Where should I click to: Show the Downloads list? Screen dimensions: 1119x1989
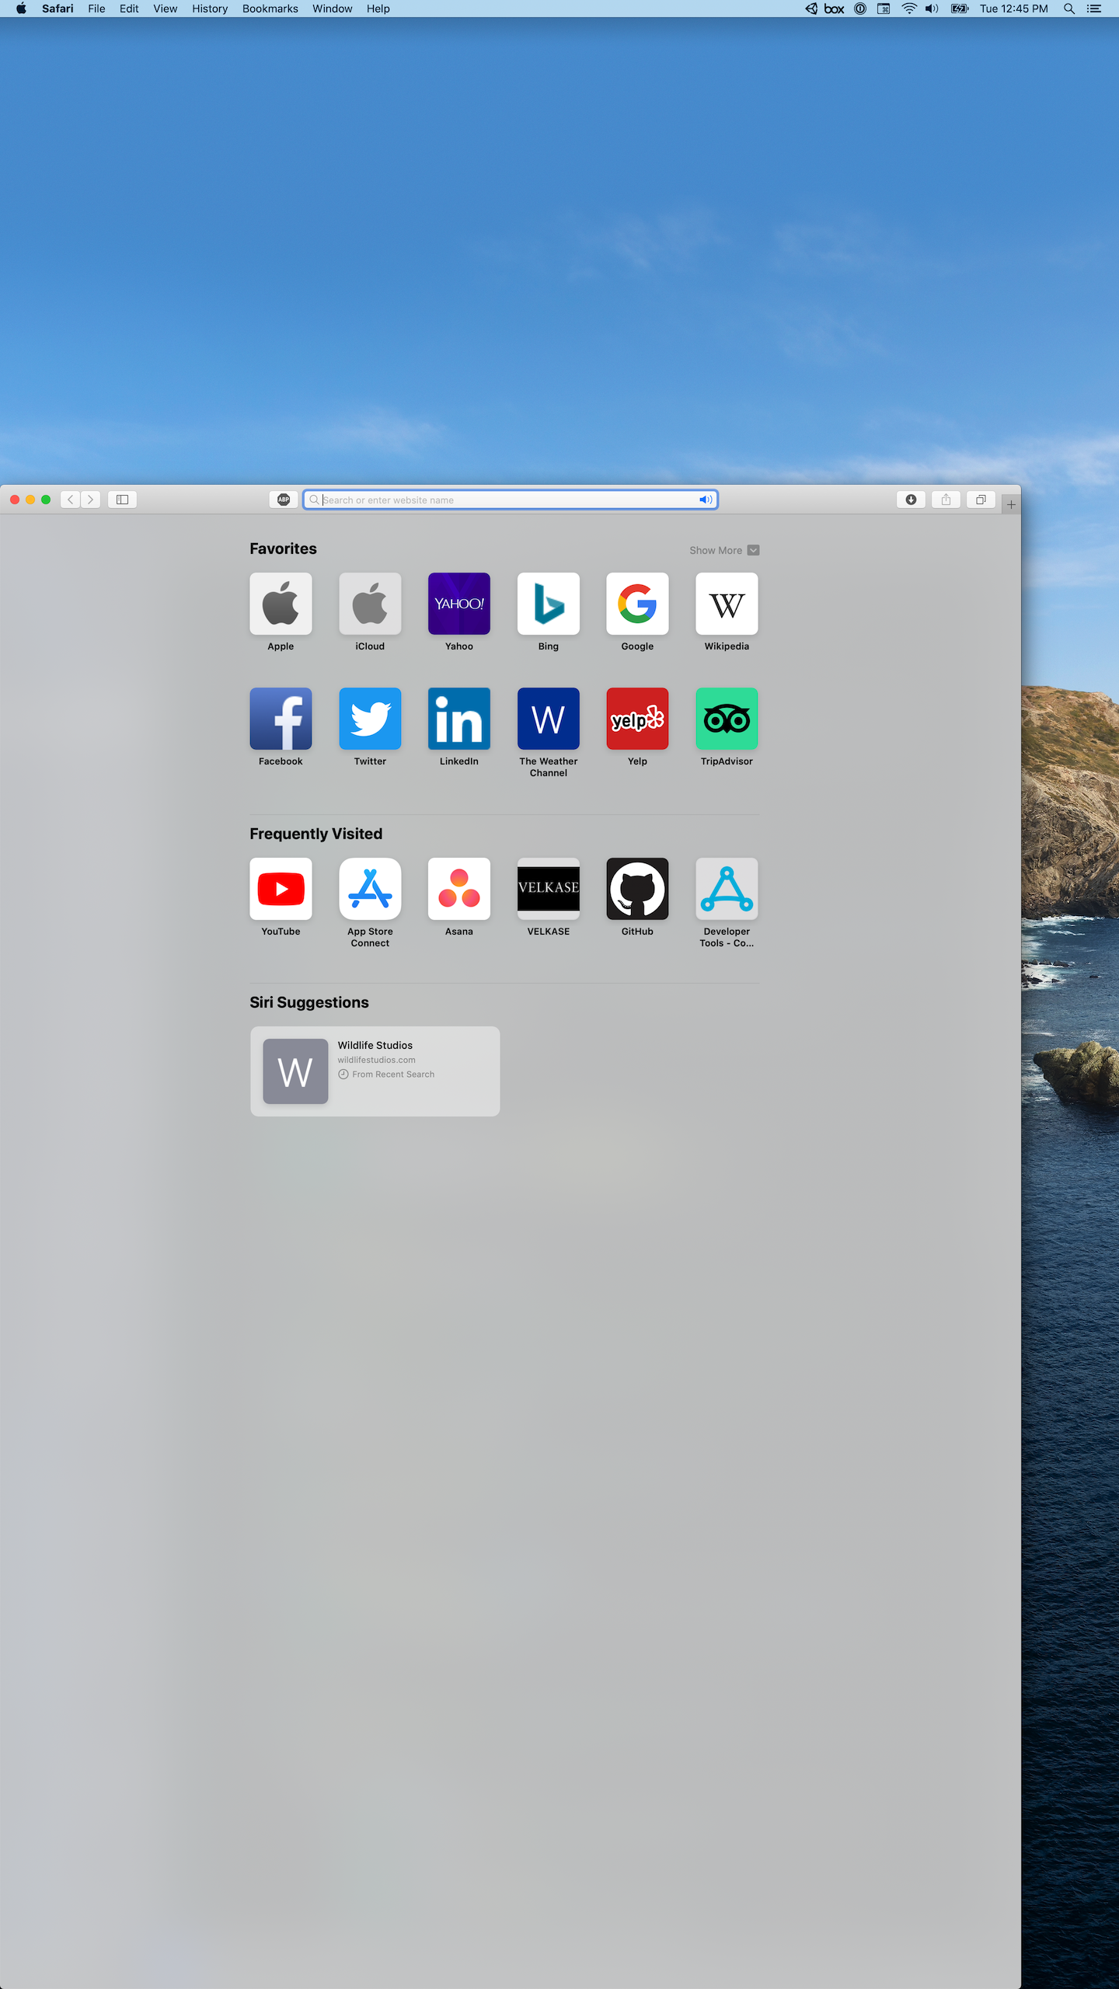click(x=911, y=500)
